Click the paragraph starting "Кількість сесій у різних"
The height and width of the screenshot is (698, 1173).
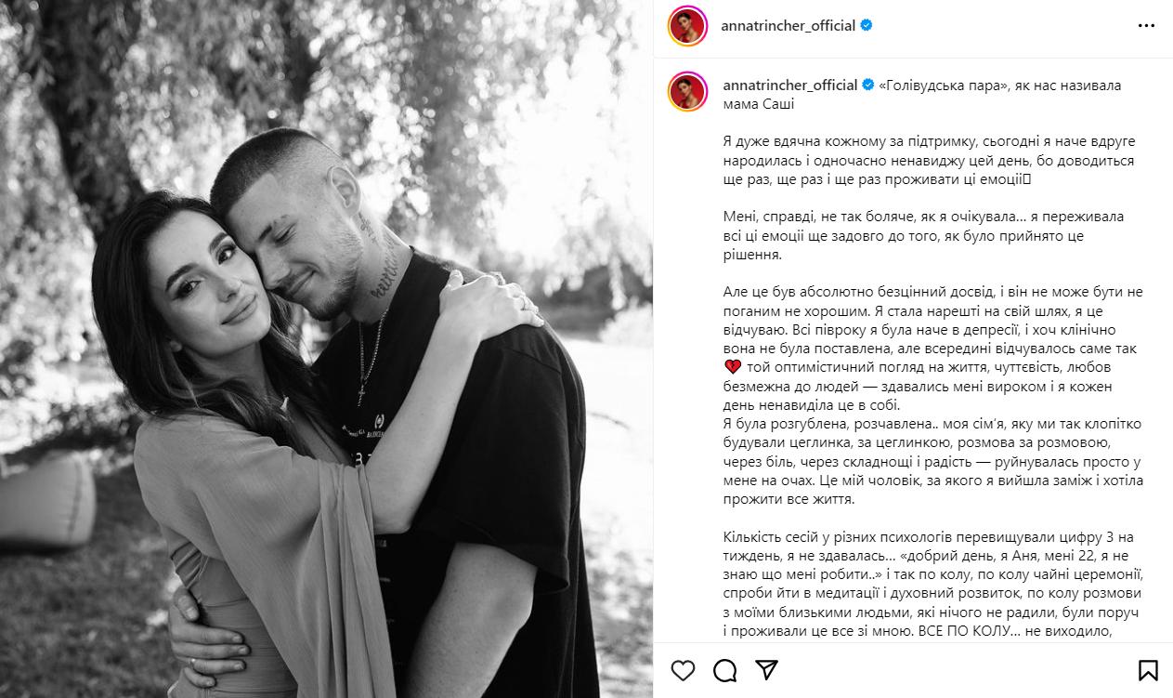921,583
